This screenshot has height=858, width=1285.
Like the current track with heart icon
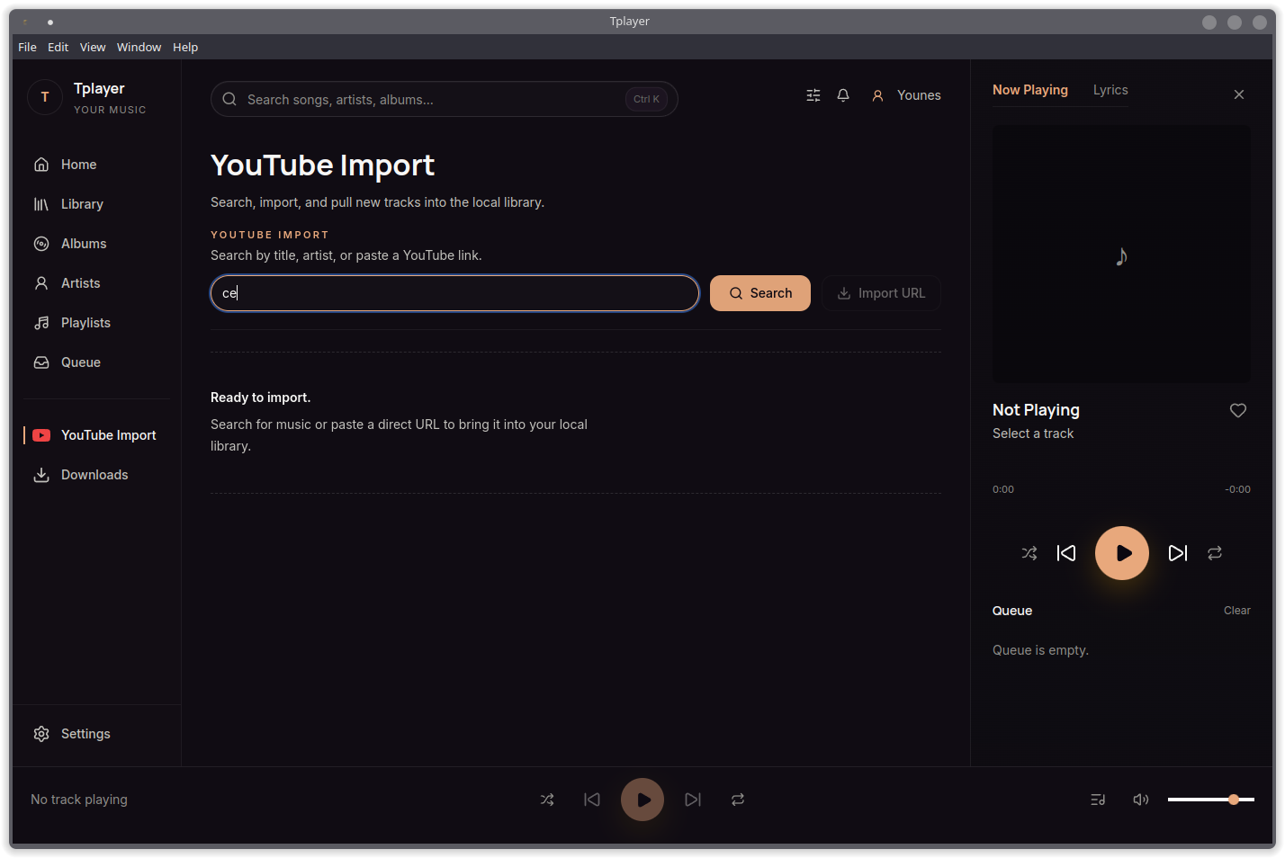point(1238,410)
